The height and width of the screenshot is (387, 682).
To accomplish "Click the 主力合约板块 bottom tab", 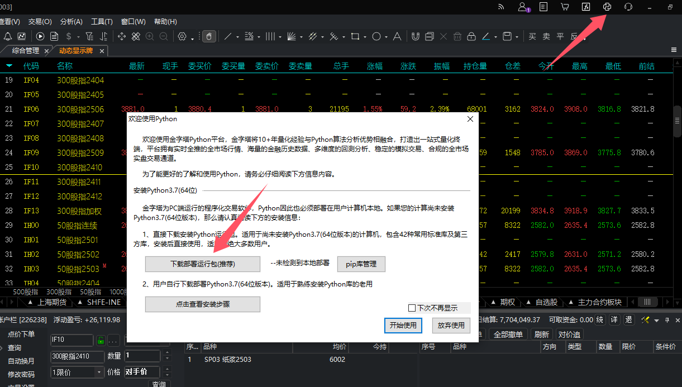I will (599, 302).
